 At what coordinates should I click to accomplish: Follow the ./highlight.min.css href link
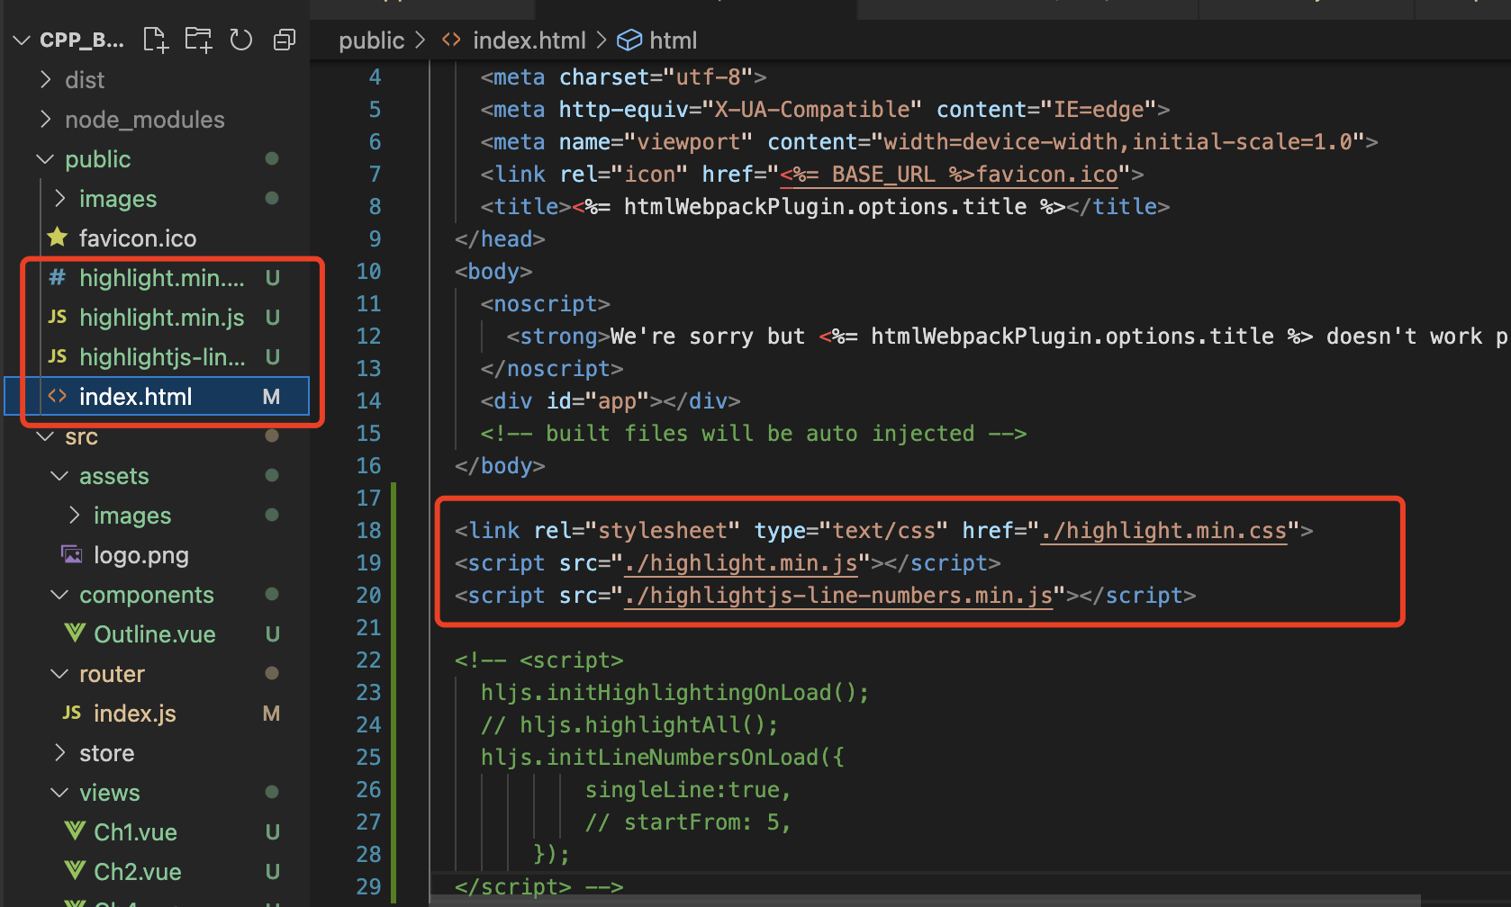coord(1164,531)
